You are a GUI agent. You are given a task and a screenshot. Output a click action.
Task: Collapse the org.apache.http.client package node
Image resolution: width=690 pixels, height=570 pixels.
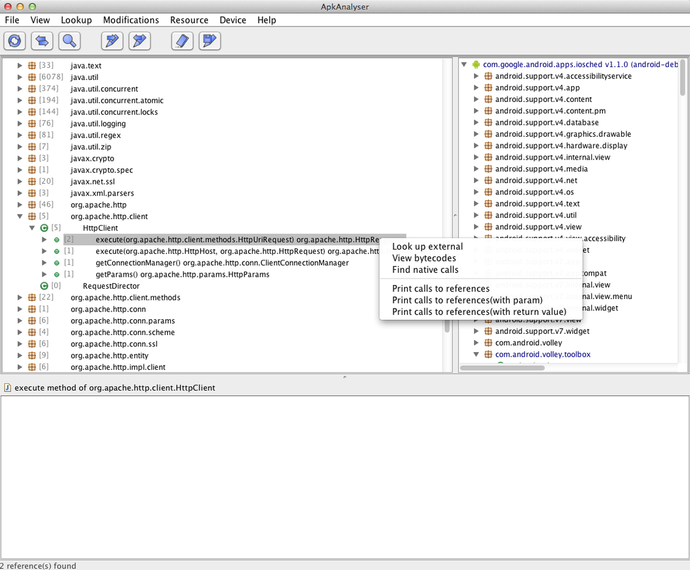tap(20, 217)
